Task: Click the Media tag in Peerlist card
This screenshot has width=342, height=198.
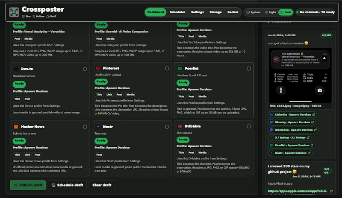Action: 202,96
